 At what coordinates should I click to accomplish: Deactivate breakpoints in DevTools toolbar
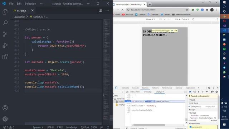pos(212,92)
